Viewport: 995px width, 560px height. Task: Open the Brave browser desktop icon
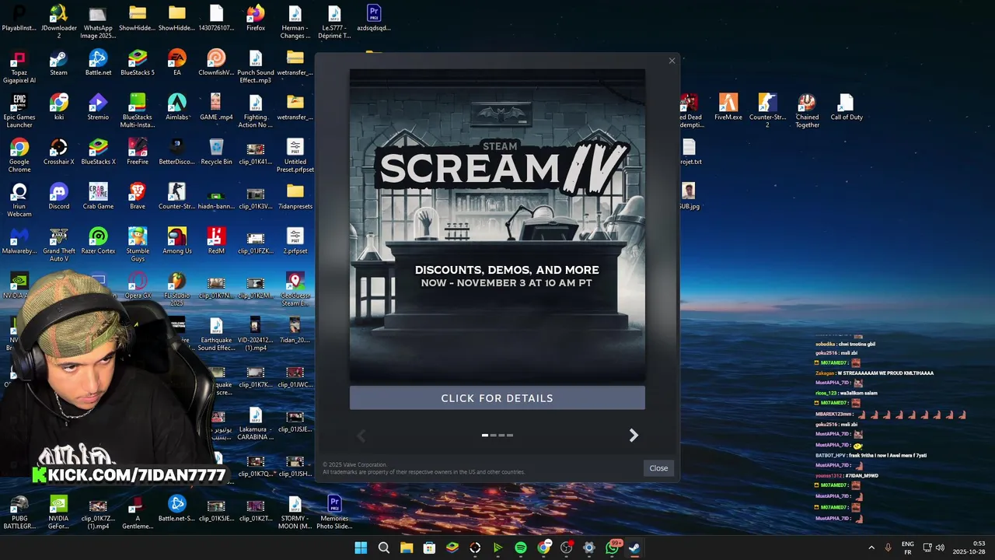(x=138, y=198)
